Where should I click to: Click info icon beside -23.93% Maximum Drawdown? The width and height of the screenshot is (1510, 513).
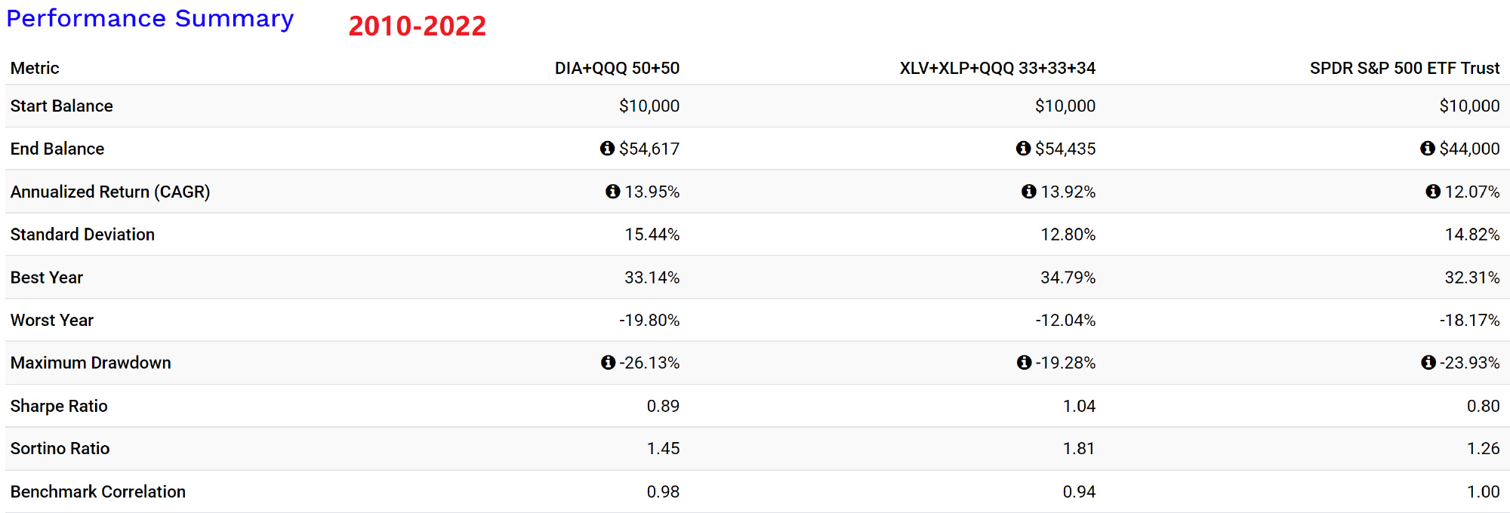pyautogui.click(x=1428, y=363)
